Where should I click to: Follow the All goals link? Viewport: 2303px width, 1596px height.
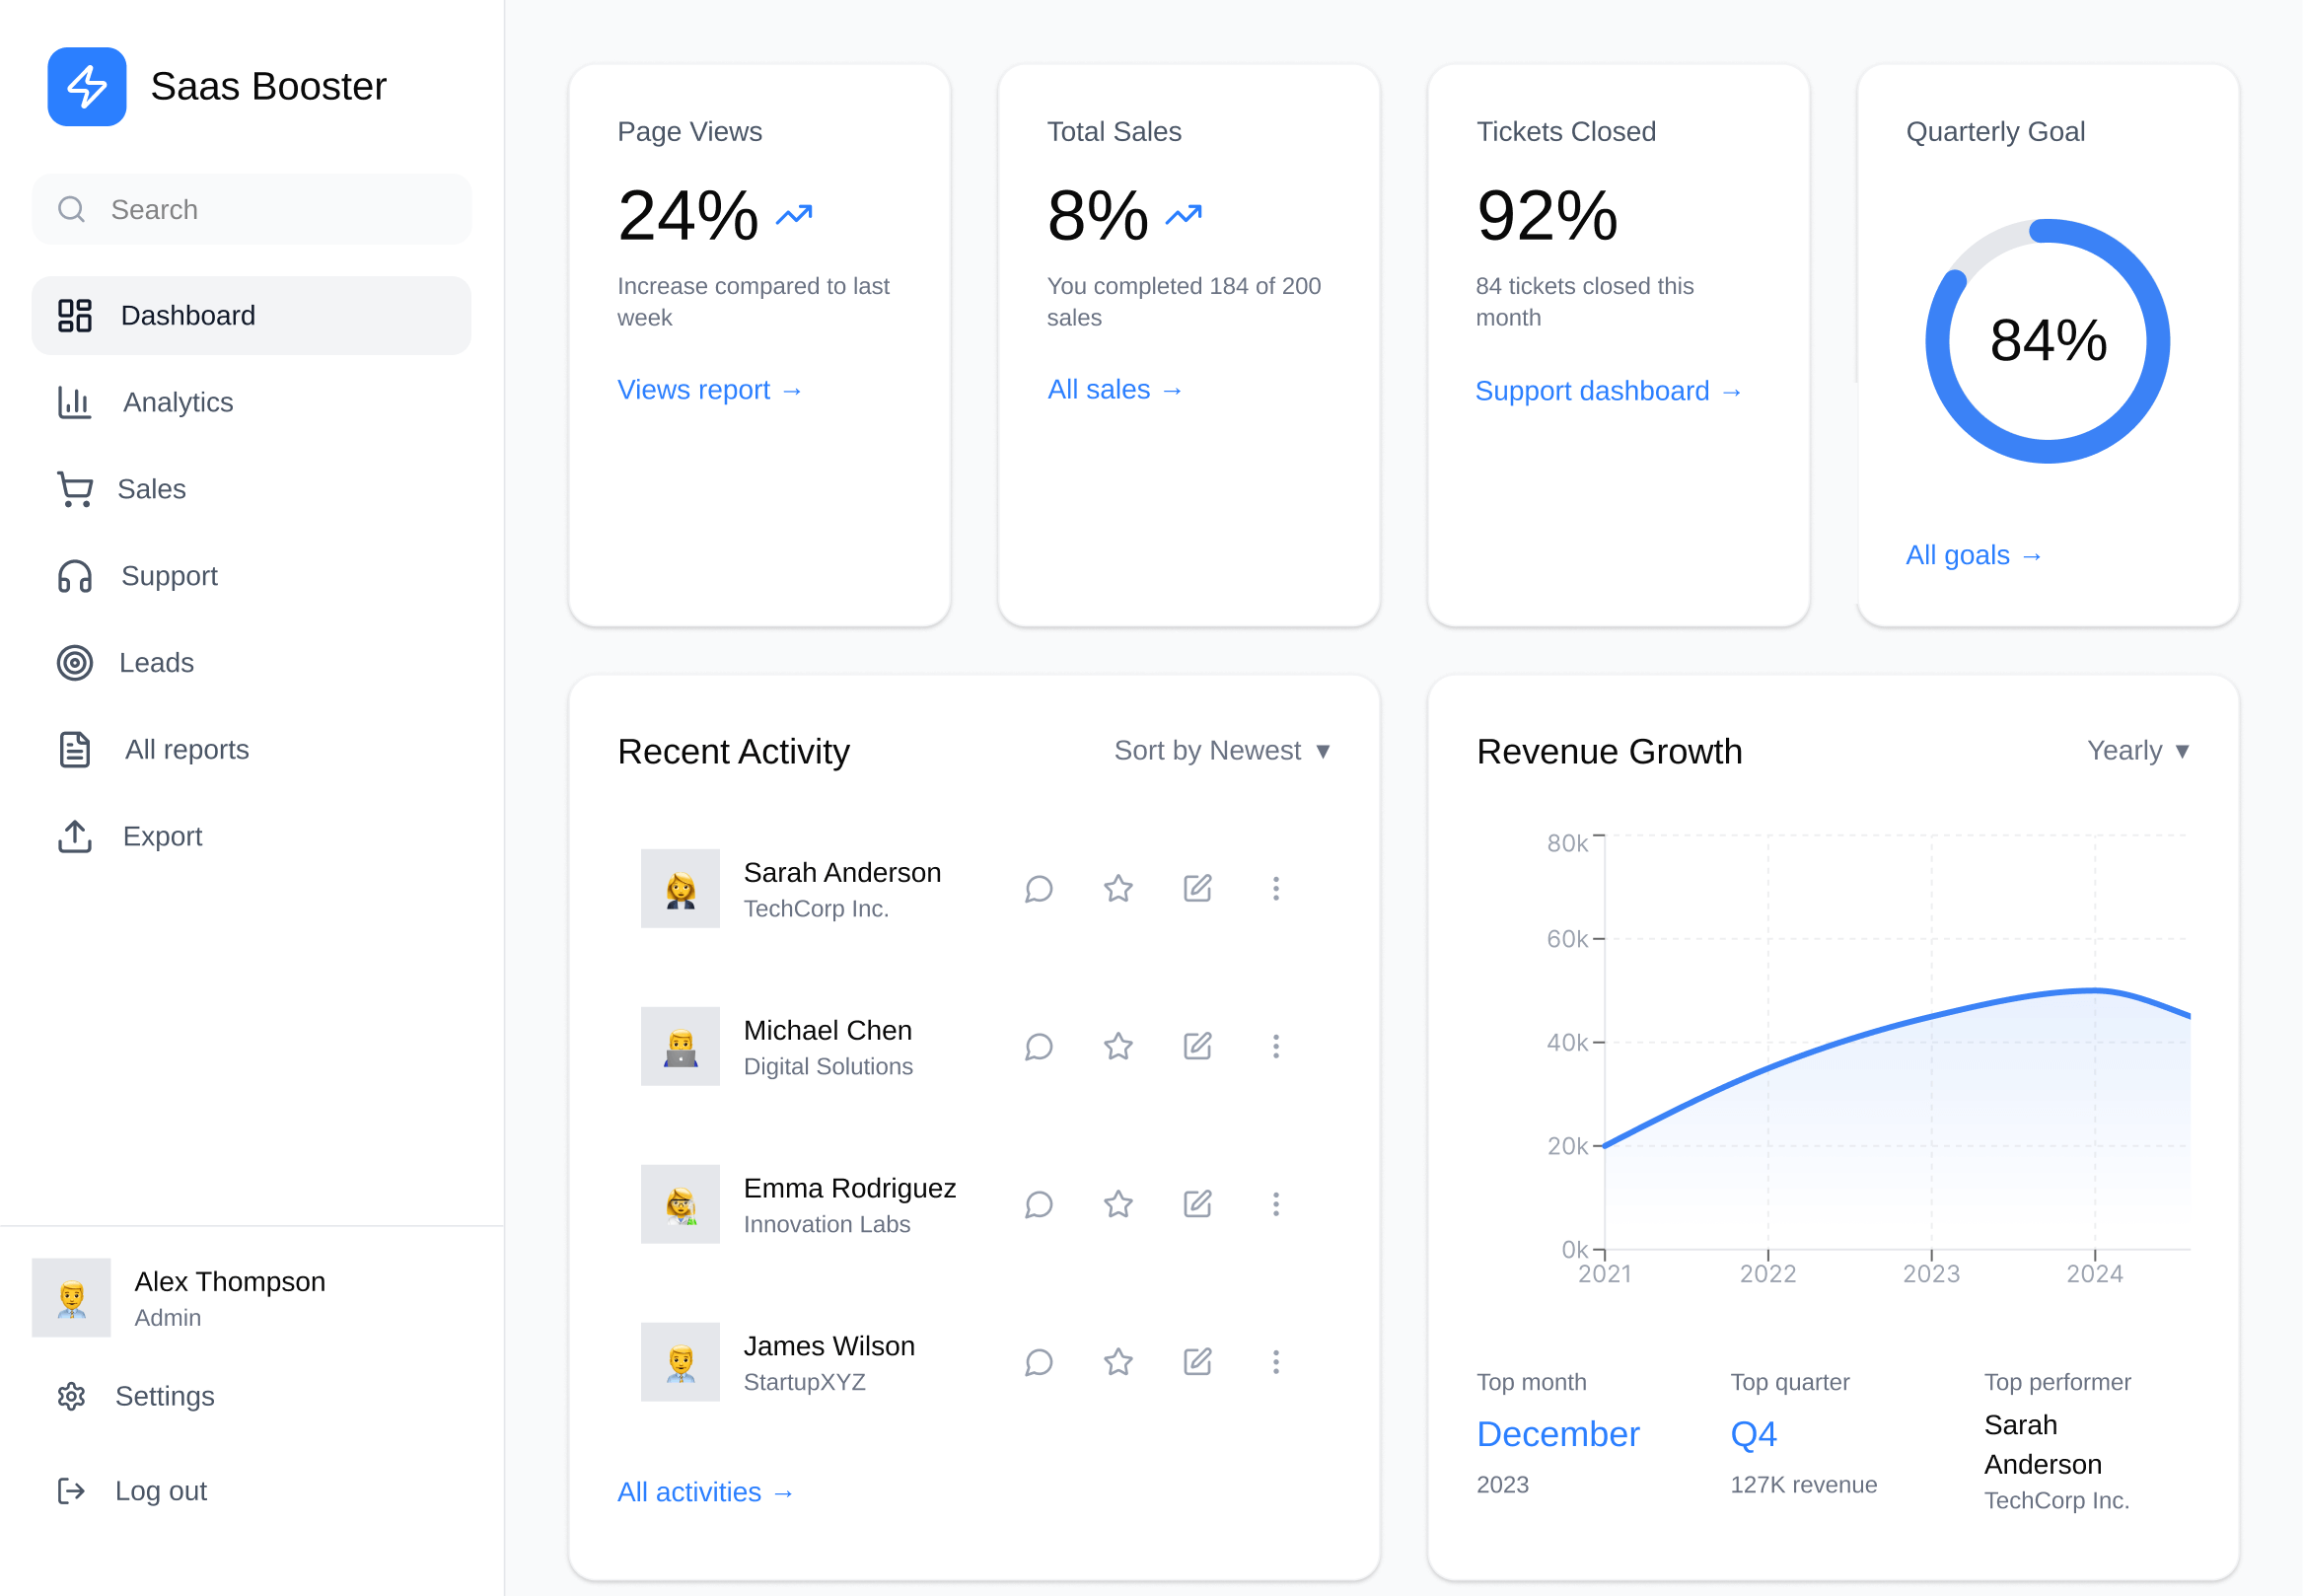click(1971, 555)
